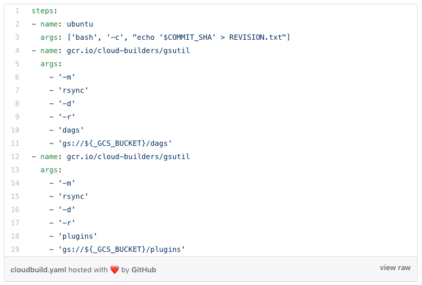Open the "view raw" link
Viewport: 422px width, 285px height.
click(395, 268)
